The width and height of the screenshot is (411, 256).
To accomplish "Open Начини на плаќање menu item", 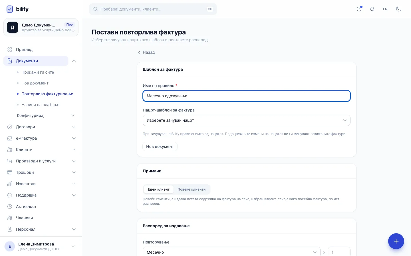I will (40, 105).
